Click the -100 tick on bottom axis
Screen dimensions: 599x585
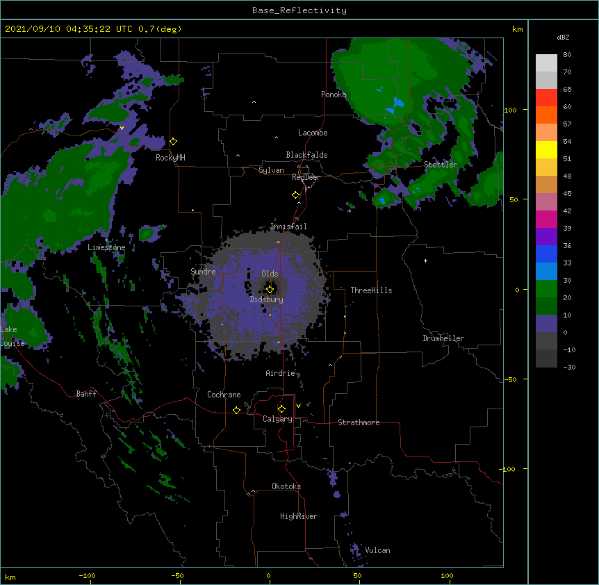(87, 576)
